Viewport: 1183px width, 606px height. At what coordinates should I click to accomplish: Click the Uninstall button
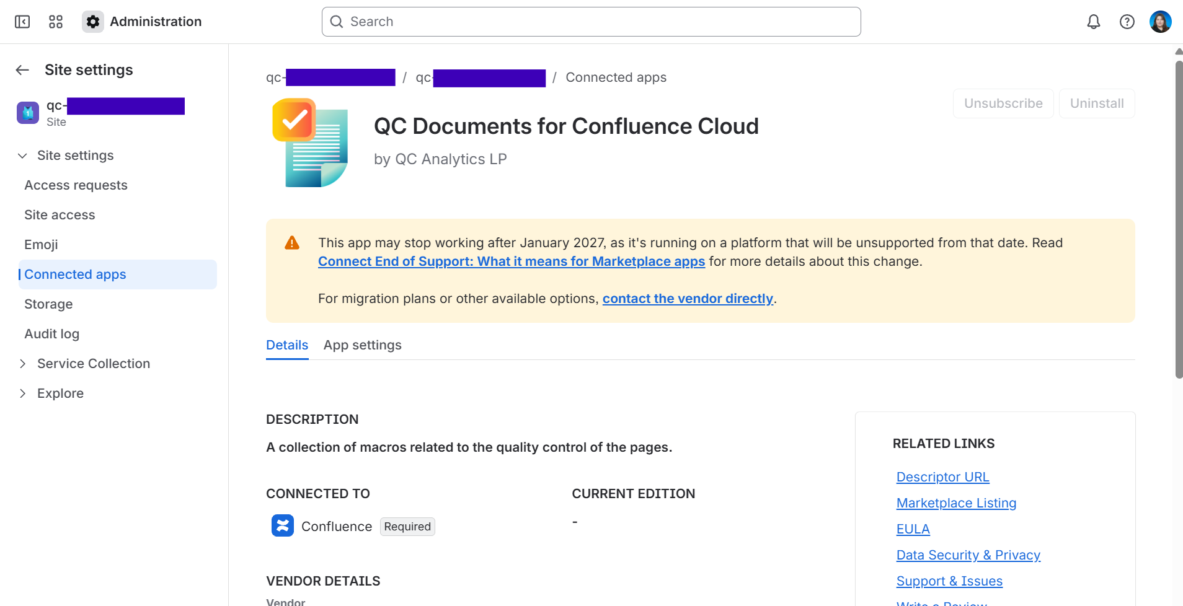click(x=1097, y=103)
